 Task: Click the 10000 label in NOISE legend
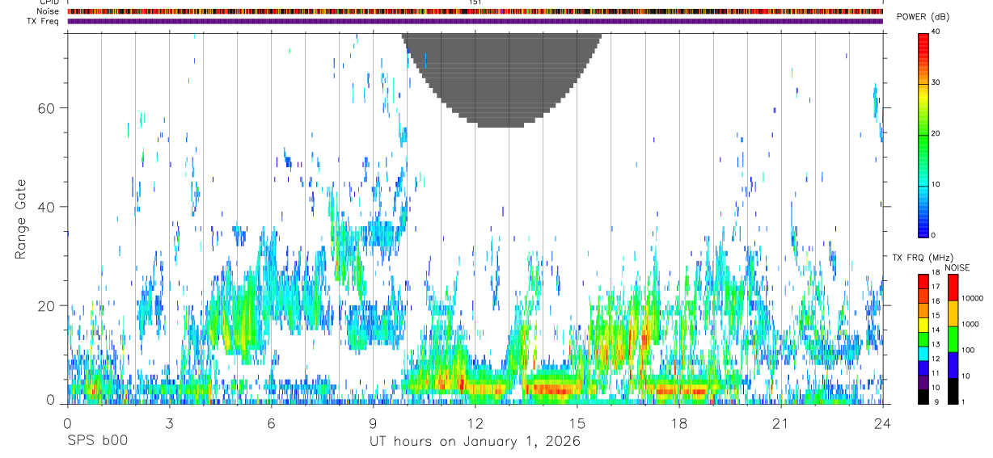tap(972, 298)
